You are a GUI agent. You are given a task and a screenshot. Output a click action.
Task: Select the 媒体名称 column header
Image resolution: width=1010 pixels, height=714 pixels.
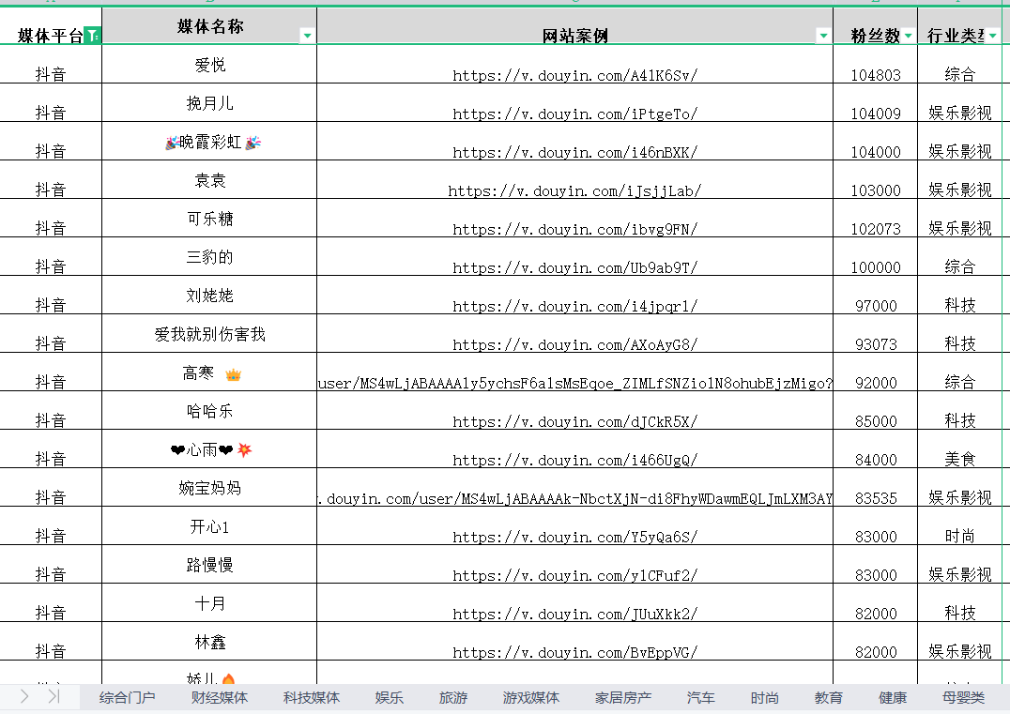pyautogui.click(x=209, y=25)
